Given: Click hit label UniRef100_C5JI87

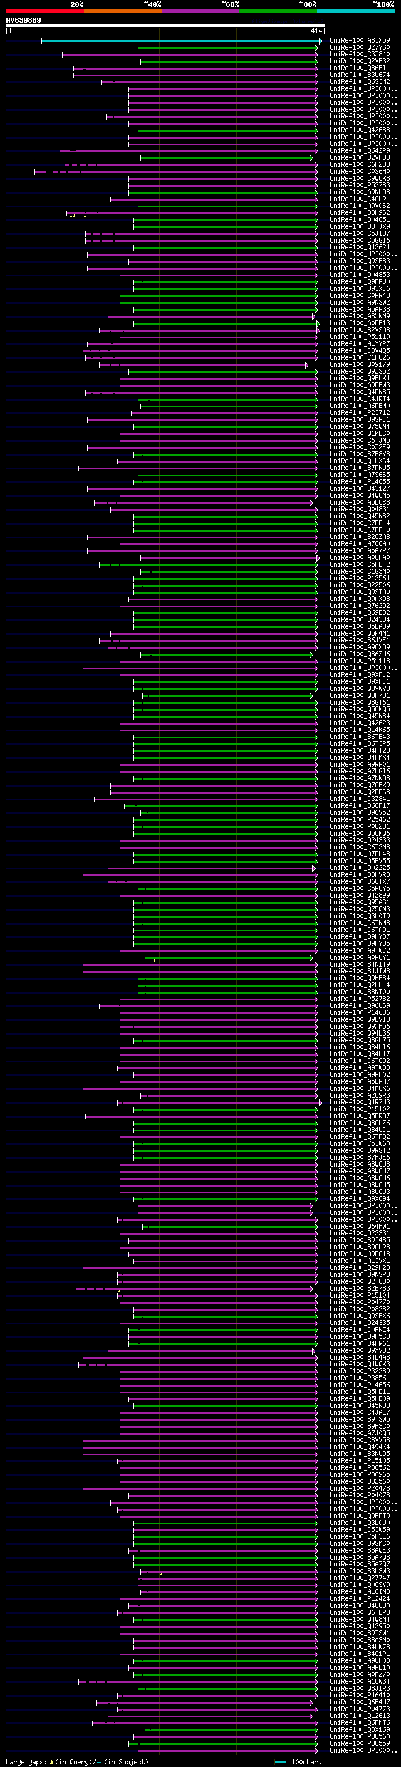Looking at the screenshot, I should coord(360,233).
